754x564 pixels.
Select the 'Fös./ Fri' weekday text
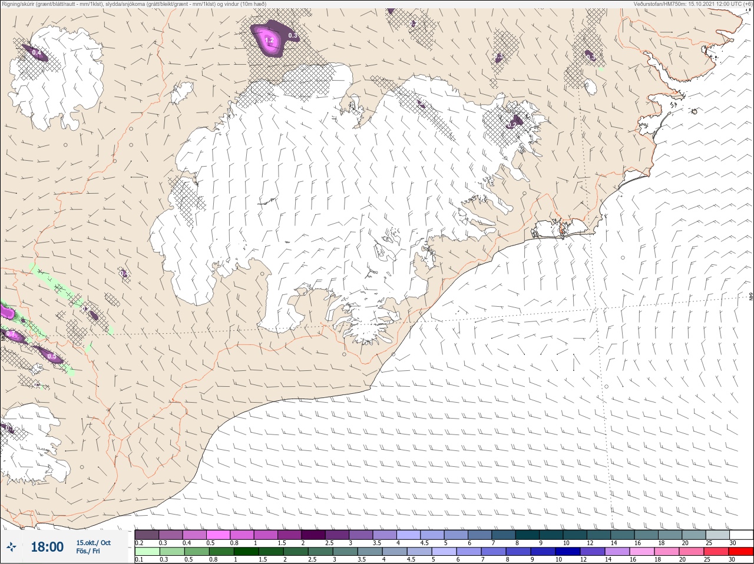pos(88,551)
